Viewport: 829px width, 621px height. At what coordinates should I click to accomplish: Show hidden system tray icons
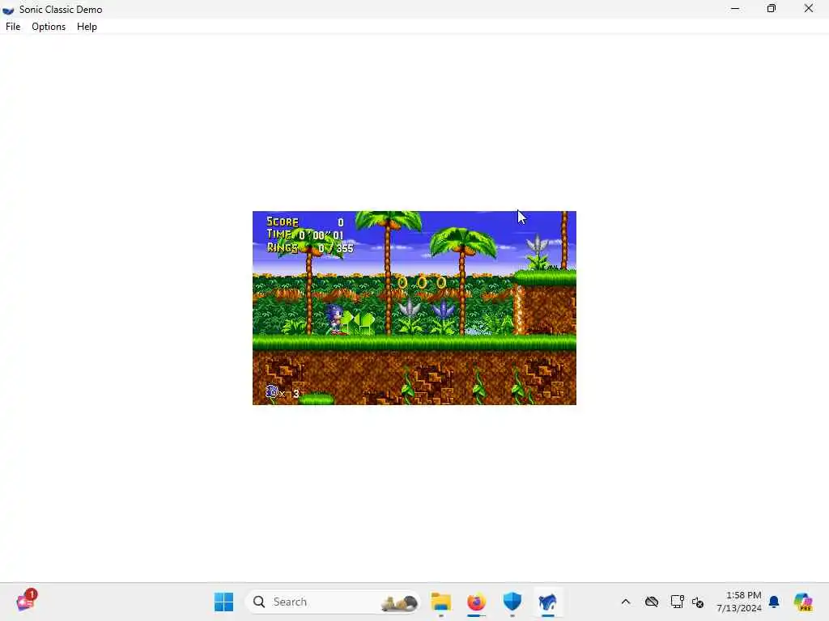click(x=626, y=602)
